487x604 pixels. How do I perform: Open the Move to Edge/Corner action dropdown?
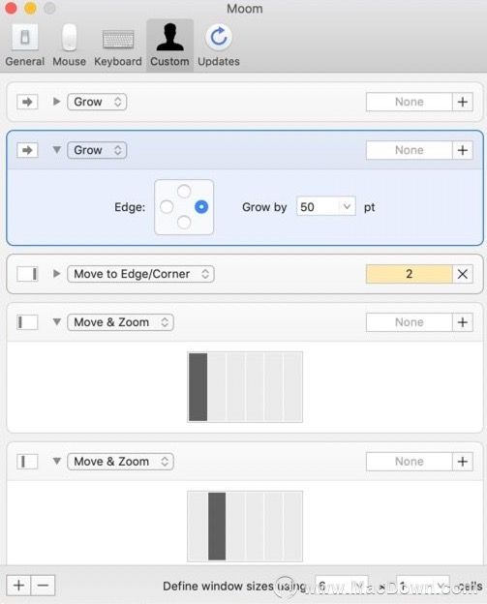coord(140,274)
